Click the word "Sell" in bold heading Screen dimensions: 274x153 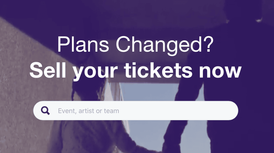[x=48, y=70]
